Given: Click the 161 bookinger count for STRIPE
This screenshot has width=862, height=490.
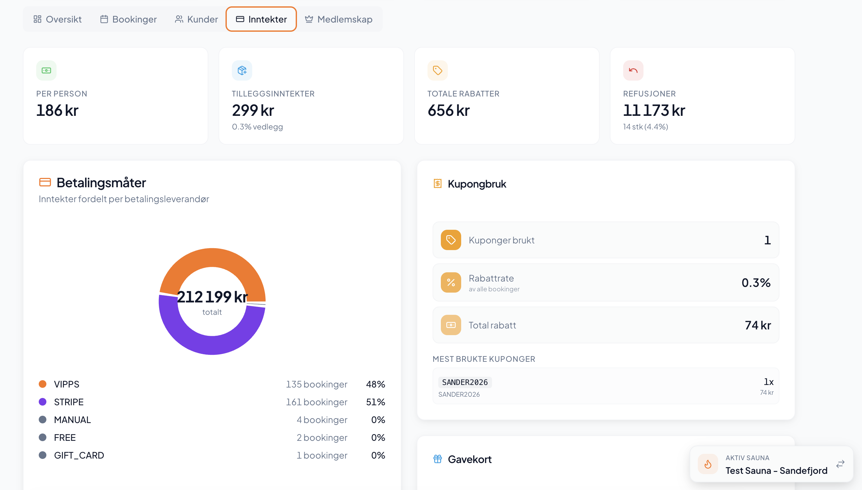Looking at the screenshot, I should pyautogui.click(x=317, y=402).
